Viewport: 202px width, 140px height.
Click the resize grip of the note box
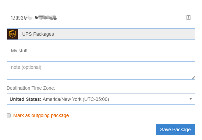pyautogui.click(x=193, y=78)
